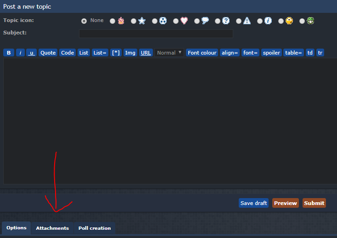Apply Bold formatting with the B button

(x=9, y=53)
